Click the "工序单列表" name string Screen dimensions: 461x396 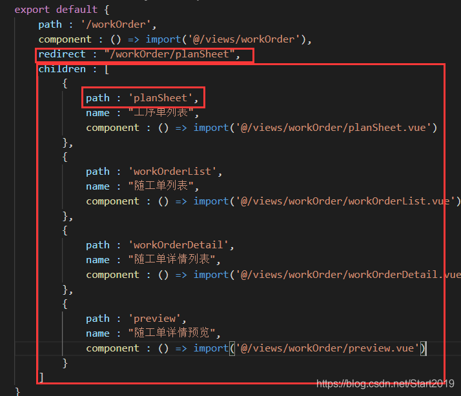(x=161, y=113)
